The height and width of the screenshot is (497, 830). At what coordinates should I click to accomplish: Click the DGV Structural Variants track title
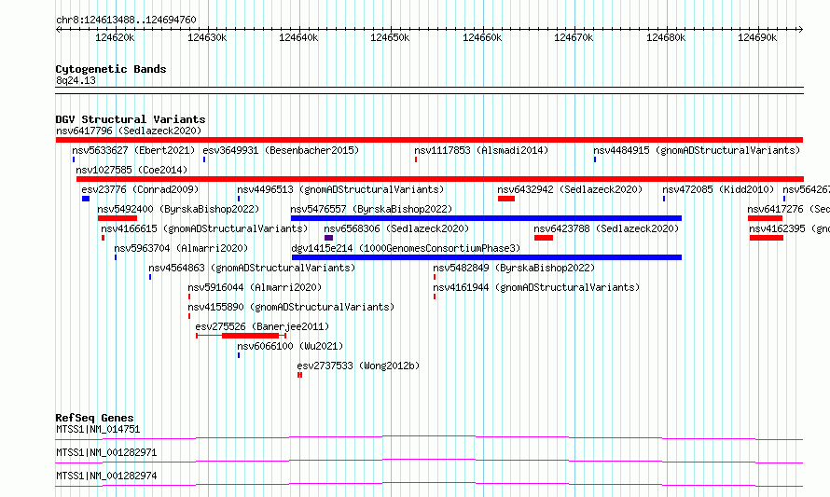[131, 119]
